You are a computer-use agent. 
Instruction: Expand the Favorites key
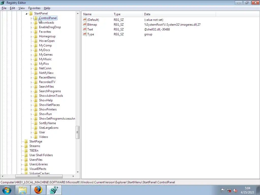(31, 32)
